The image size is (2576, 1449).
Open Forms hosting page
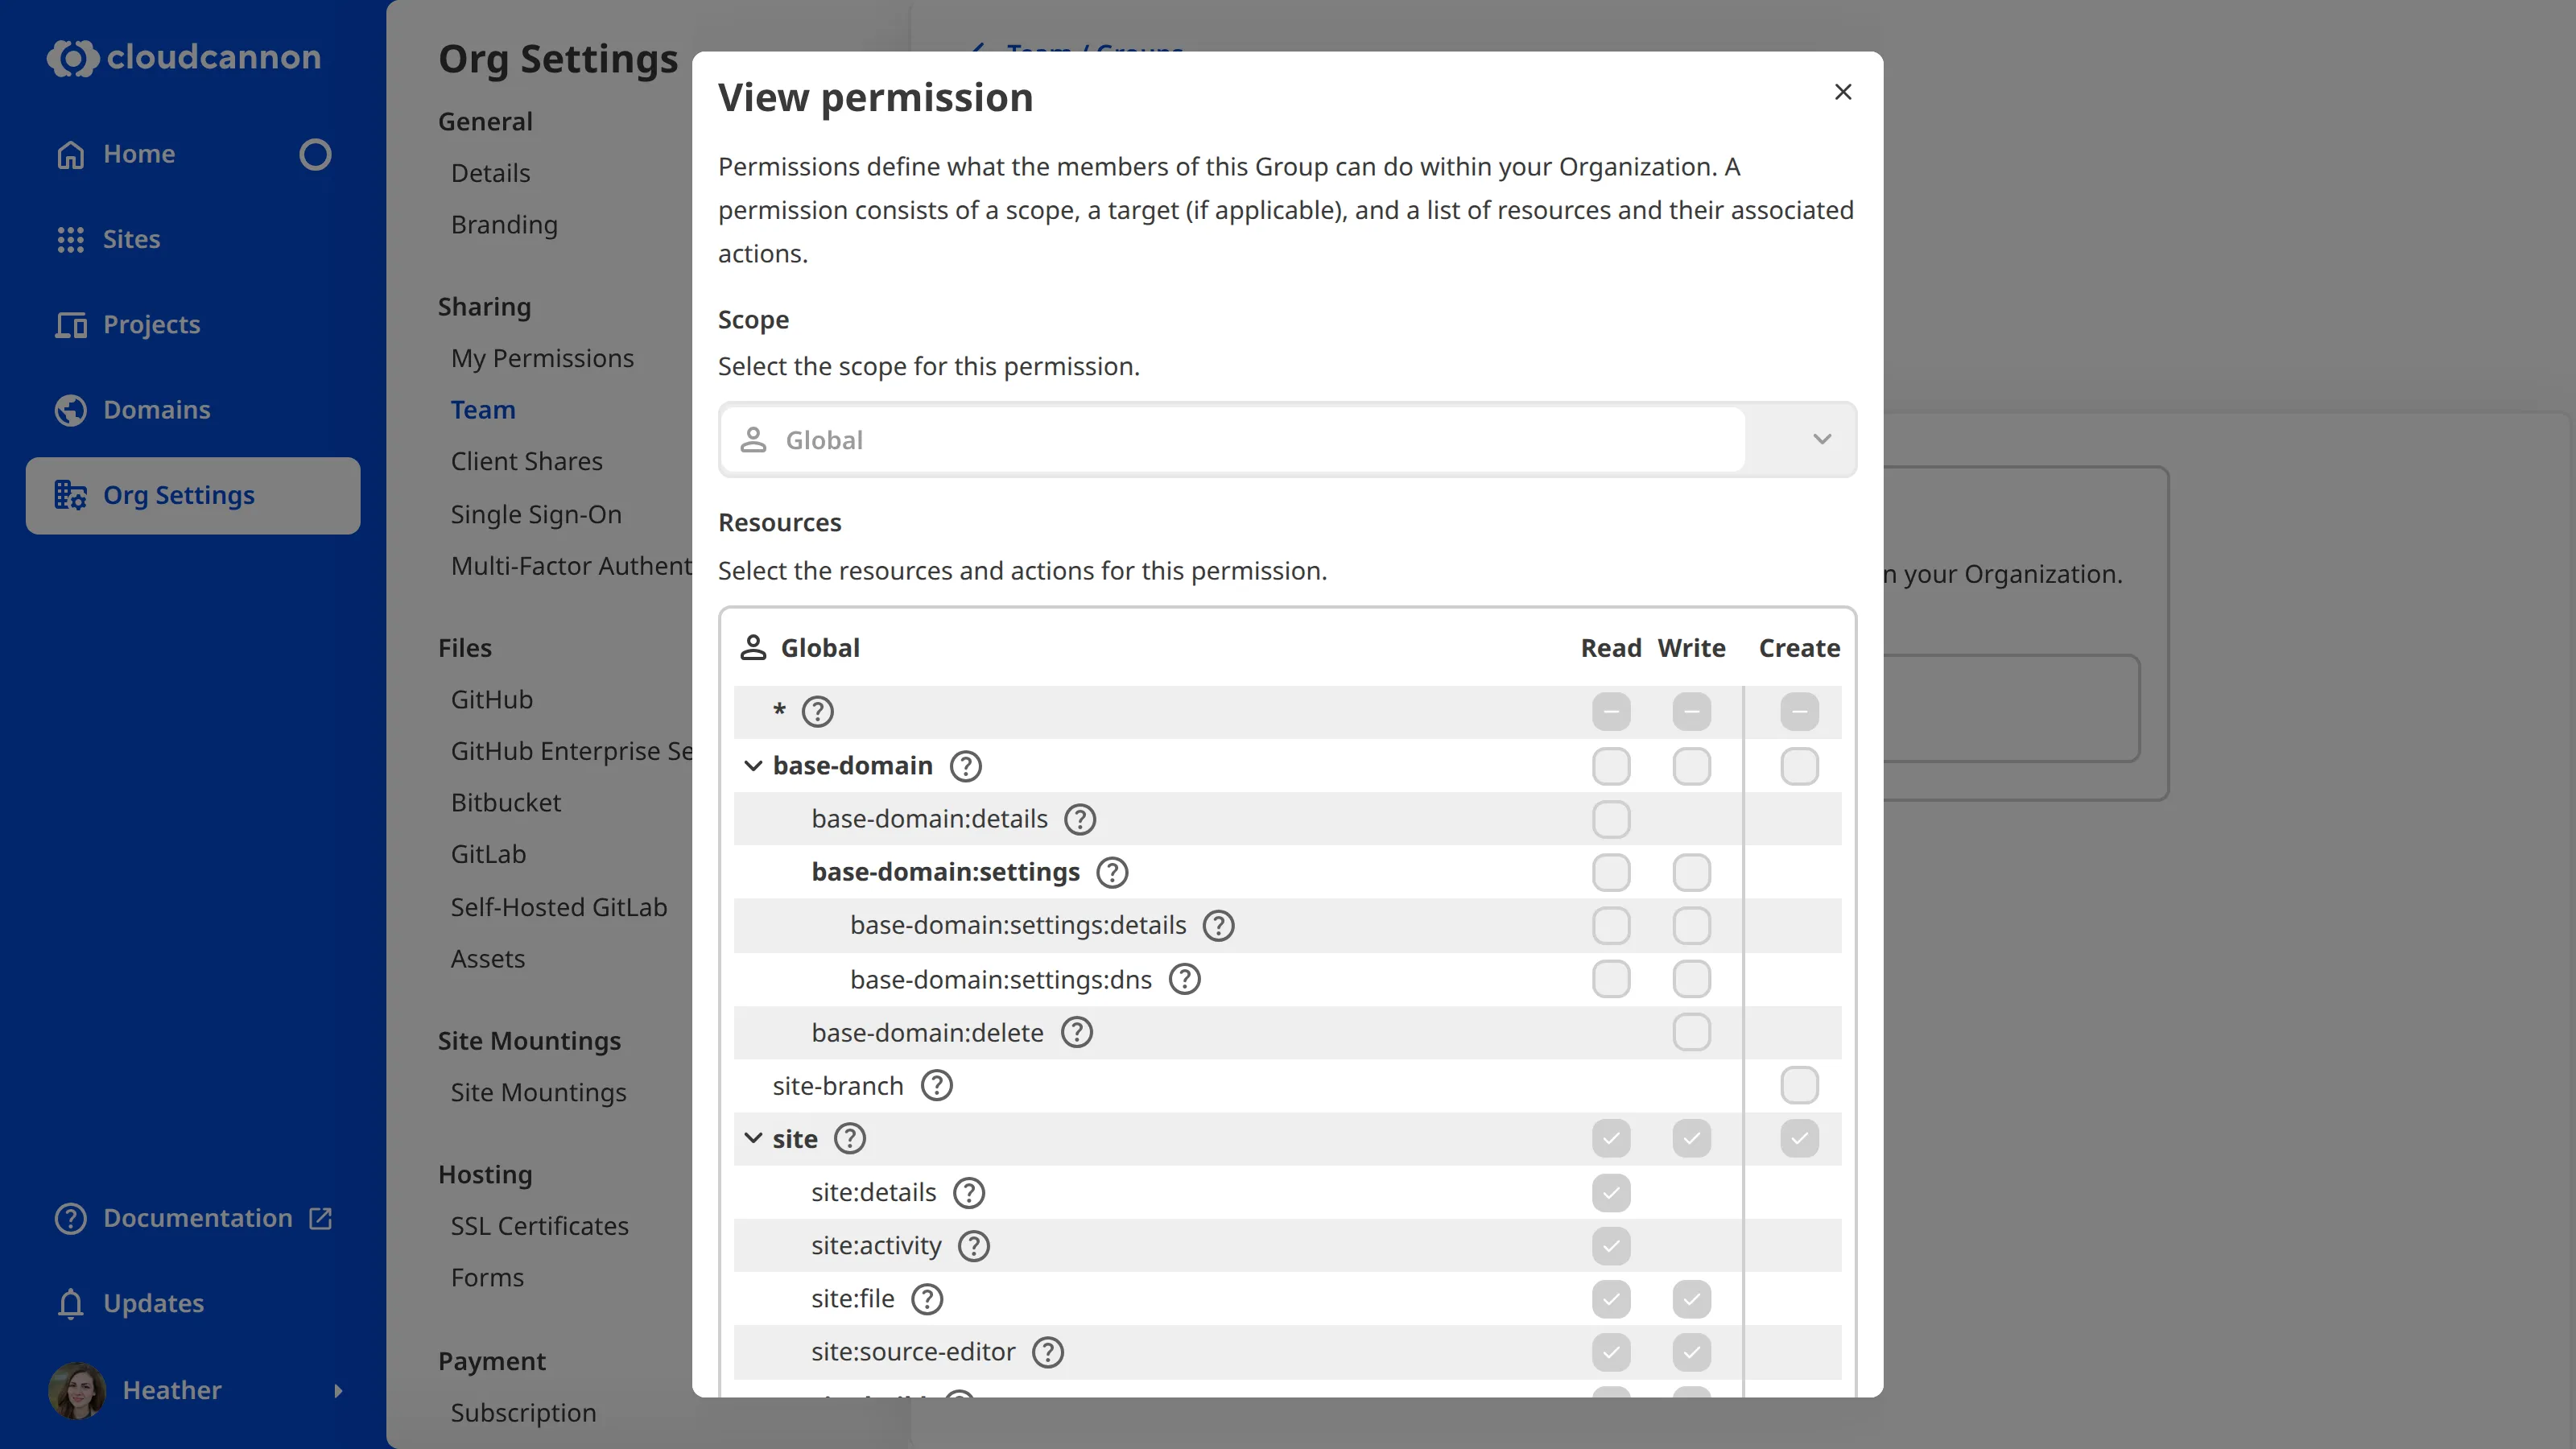pyautogui.click(x=487, y=1277)
